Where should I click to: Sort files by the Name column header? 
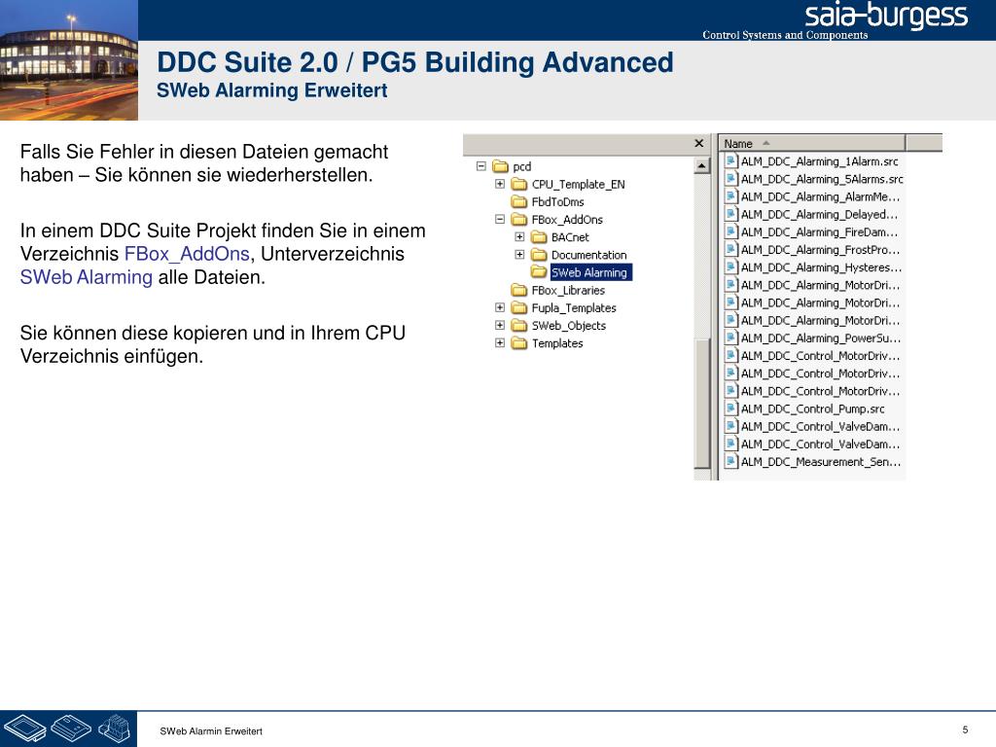coord(812,144)
